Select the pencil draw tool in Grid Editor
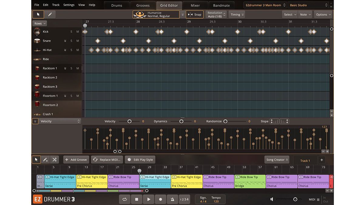This screenshot has height=205, width=364. tap(50, 14)
